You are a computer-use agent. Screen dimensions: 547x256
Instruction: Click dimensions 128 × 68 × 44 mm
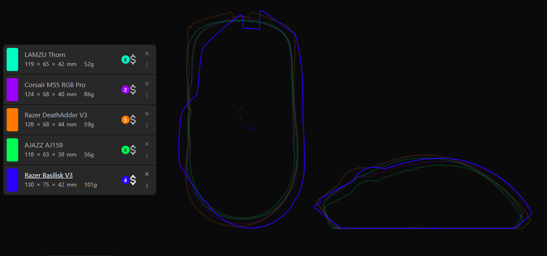[x=51, y=124]
